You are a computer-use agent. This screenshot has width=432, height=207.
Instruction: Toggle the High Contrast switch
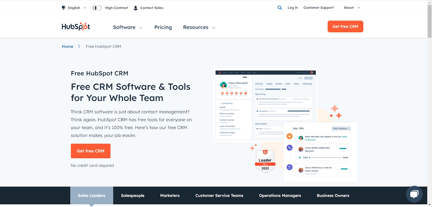(97, 8)
